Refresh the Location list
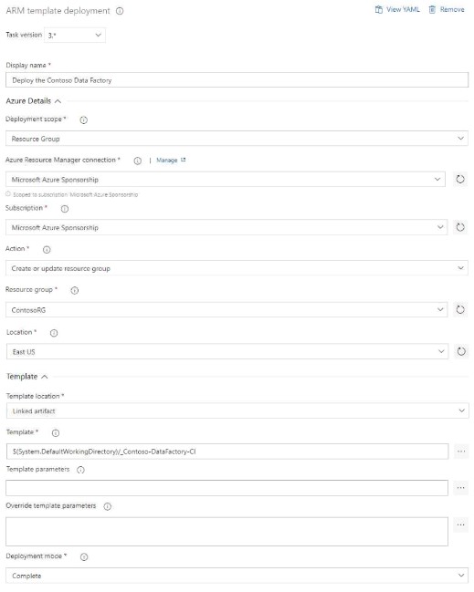Screen dimensions: 474x592 click(x=461, y=351)
